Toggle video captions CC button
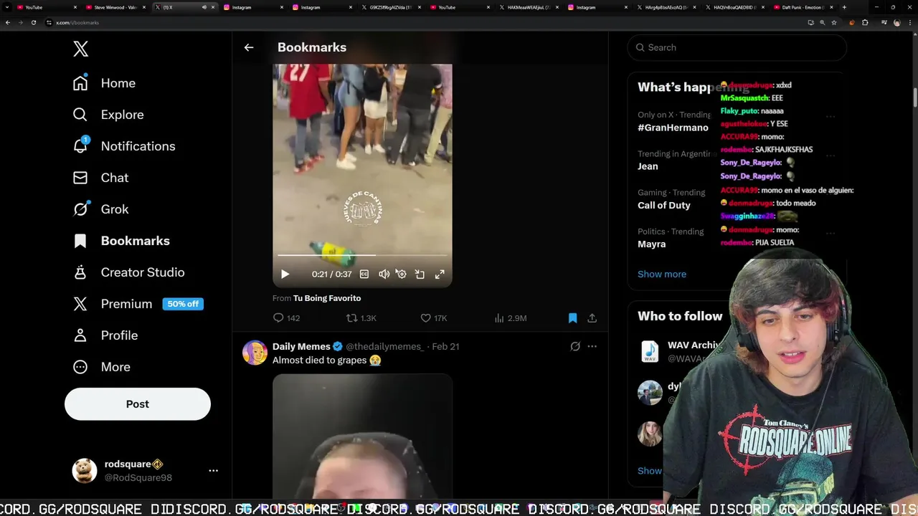918x516 pixels. 364,274
